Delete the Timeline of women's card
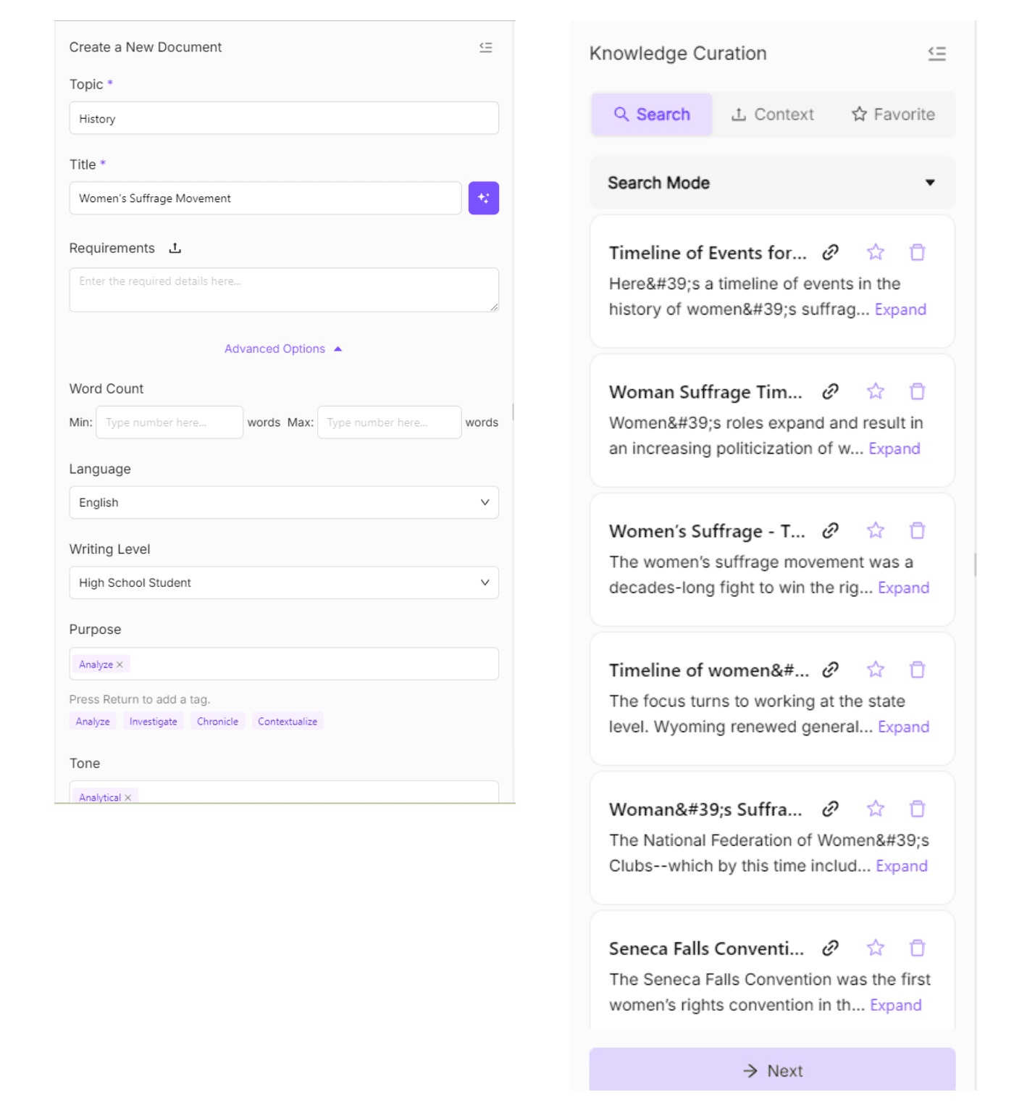The width and height of the screenshot is (1014, 1113). (917, 670)
